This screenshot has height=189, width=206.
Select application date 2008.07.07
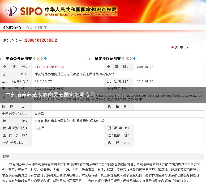tap(145, 67)
